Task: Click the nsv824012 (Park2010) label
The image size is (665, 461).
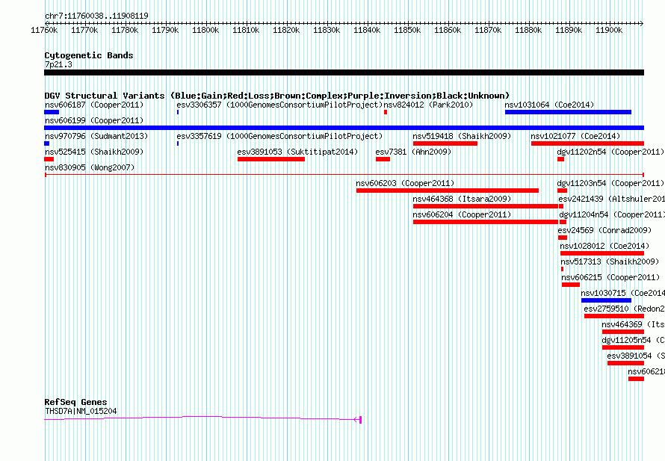Action: [428, 105]
